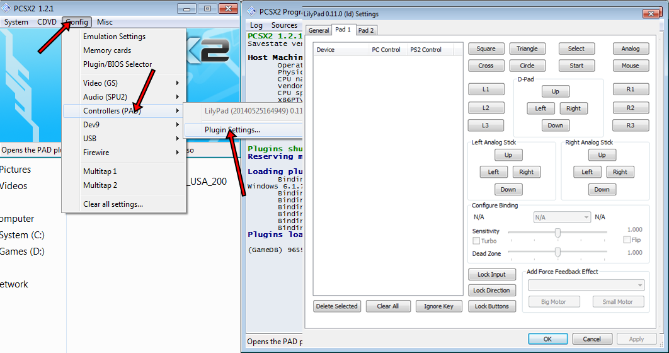Bind D-Pad Left
Viewport: 669px width, 353px height.
pos(540,108)
